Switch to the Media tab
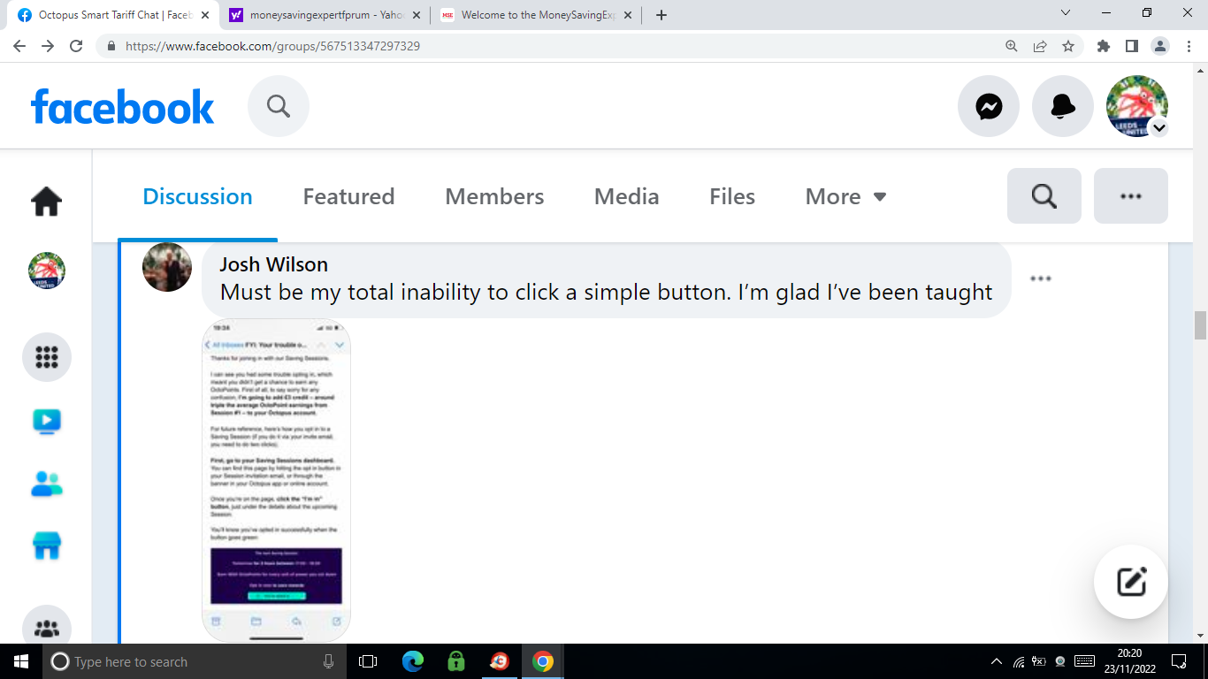The image size is (1208, 679). [627, 196]
